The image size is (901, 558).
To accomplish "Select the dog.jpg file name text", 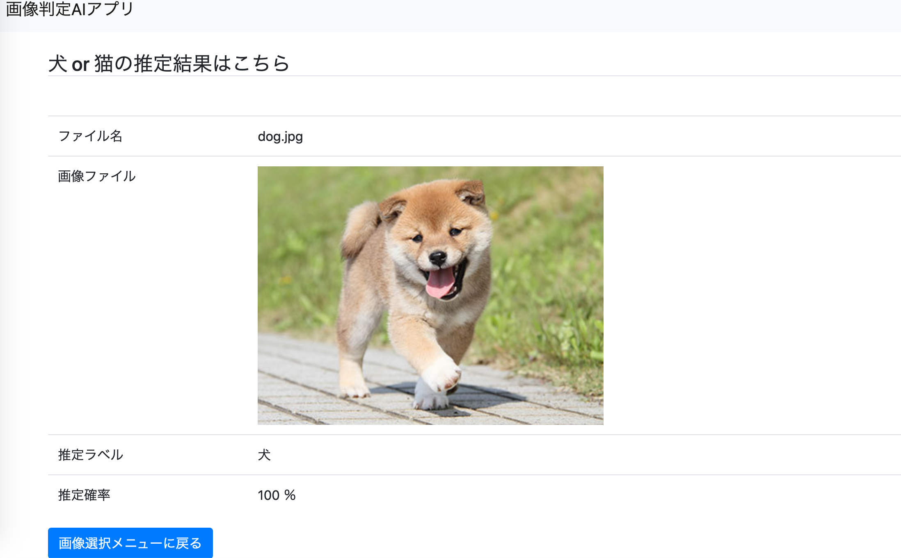I will (280, 136).
